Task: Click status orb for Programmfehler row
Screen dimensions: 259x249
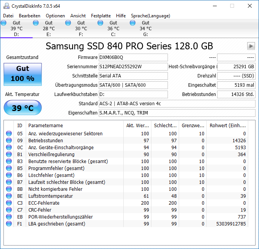Action: coord(9,168)
